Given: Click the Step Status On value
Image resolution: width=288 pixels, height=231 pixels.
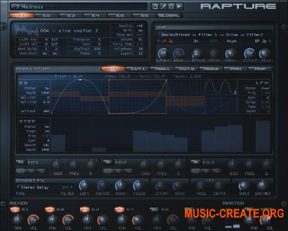Looking at the screenshot, I should click(47, 126).
